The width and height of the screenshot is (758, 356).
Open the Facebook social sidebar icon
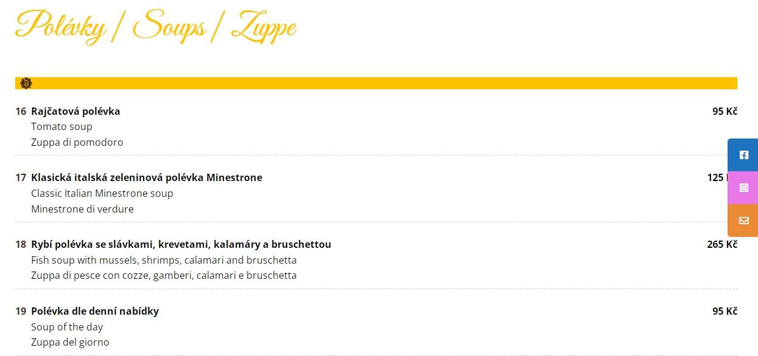(x=743, y=155)
